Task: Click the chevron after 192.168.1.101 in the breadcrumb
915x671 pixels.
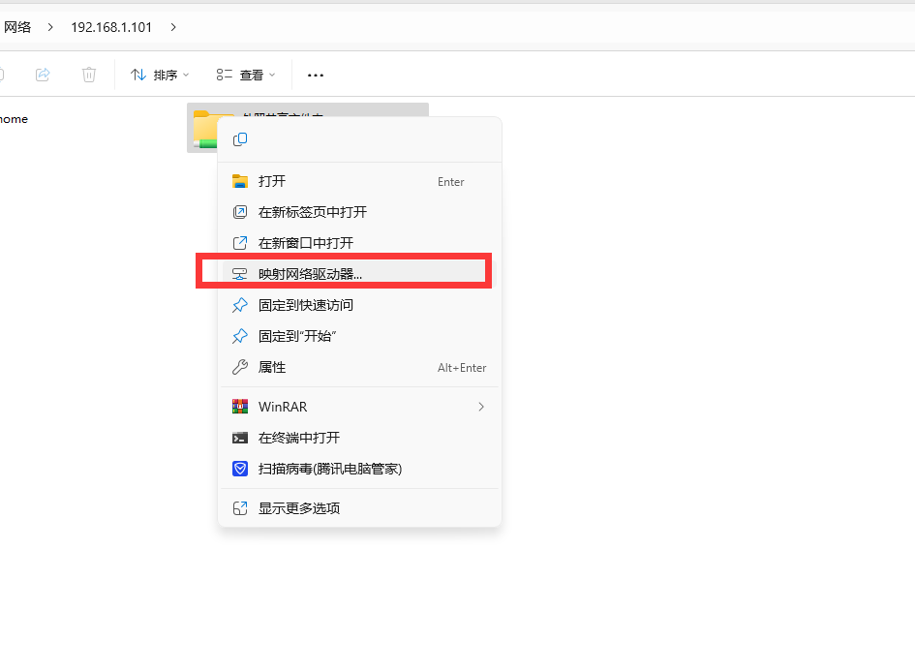Action: 173,27
